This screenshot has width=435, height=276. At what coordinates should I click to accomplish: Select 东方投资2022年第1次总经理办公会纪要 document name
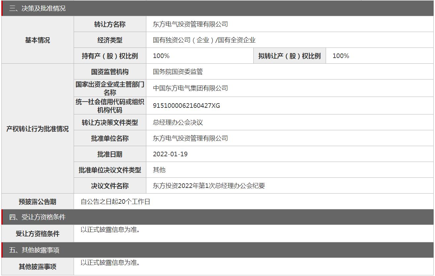click(209, 186)
